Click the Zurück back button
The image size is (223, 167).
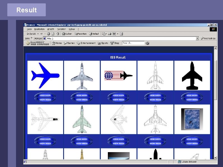31,34
